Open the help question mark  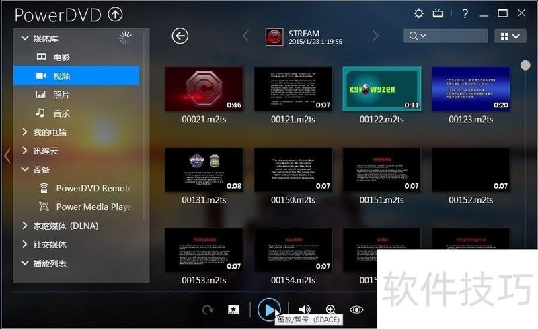tap(465, 13)
